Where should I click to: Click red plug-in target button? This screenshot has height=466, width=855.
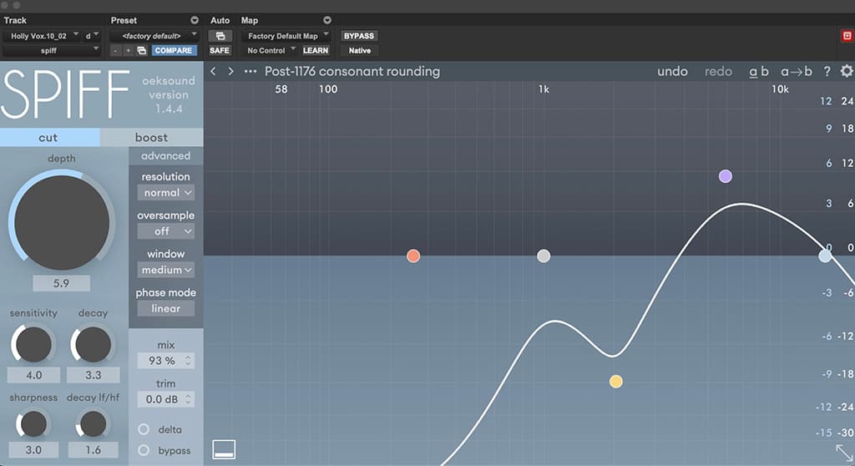pyautogui.click(x=847, y=36)
